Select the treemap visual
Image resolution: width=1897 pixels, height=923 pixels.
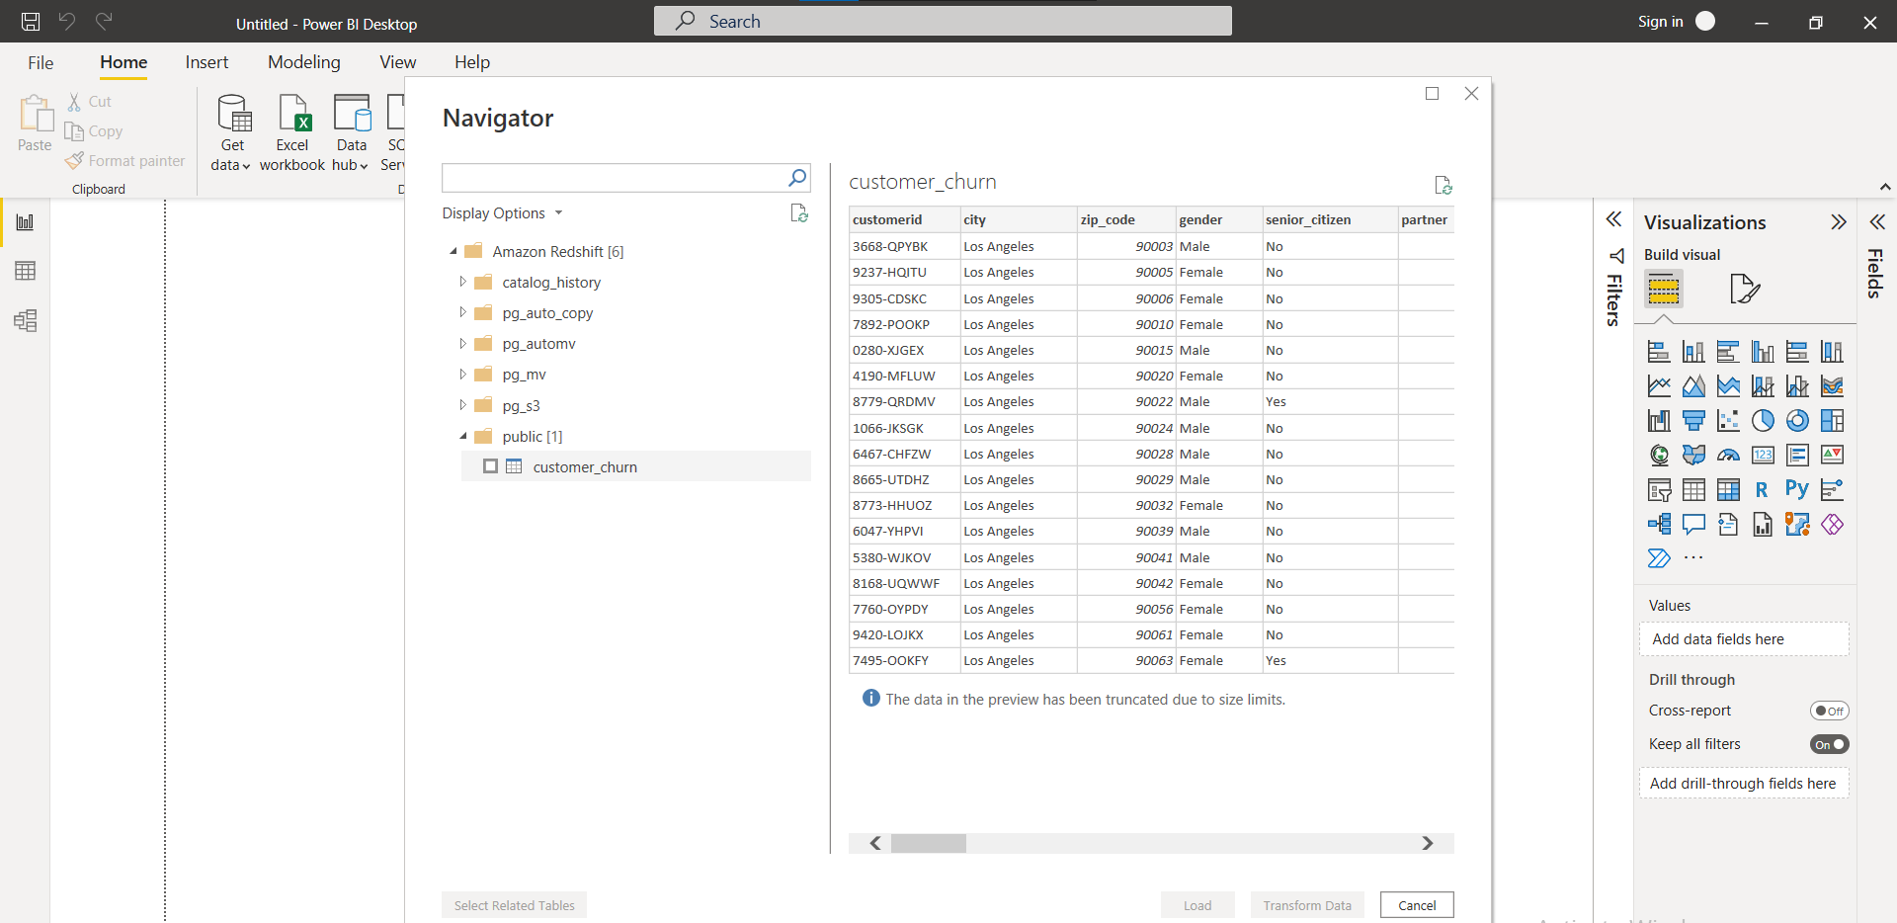click(1832, 421)
